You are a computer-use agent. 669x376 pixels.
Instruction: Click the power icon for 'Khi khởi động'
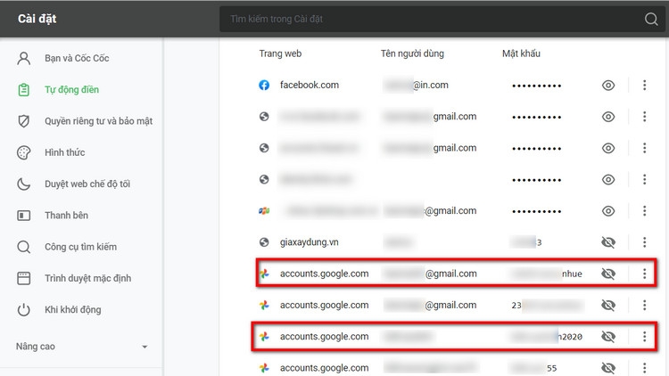pyautogui.click(x=24, y=310)
